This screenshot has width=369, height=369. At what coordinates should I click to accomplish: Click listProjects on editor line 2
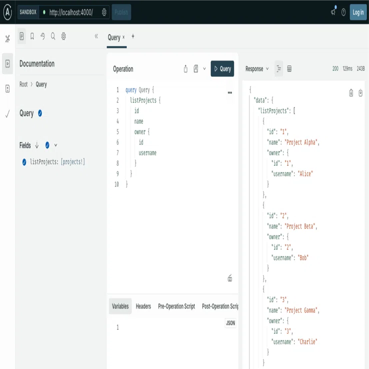tap(143, 100)
